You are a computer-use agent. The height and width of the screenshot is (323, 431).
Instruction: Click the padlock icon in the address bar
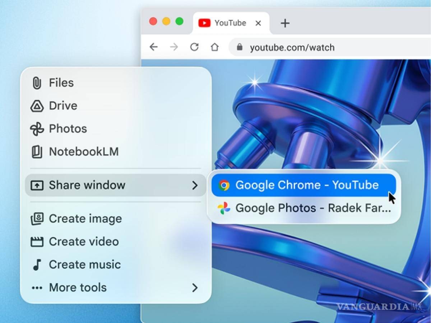(239, 47)
